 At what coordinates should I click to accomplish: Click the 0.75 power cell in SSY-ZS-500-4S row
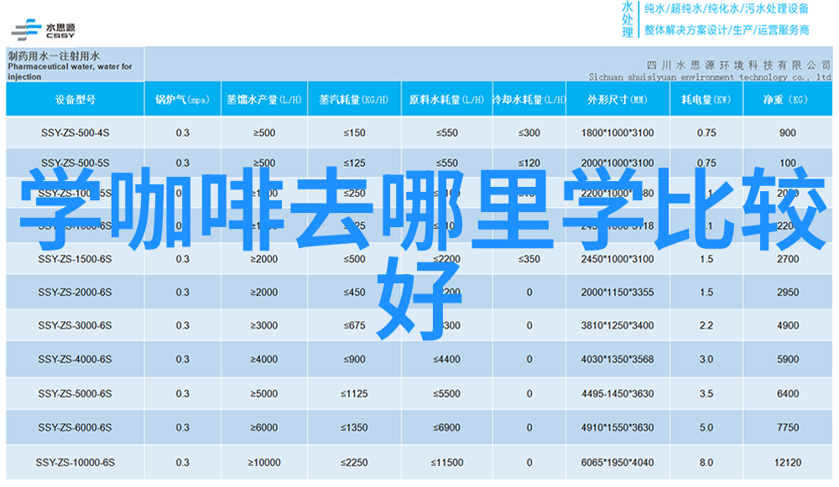(706, 132)
